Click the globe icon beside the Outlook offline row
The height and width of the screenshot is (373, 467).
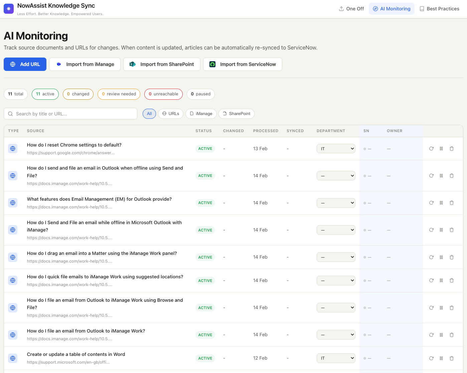coord(13,176)
